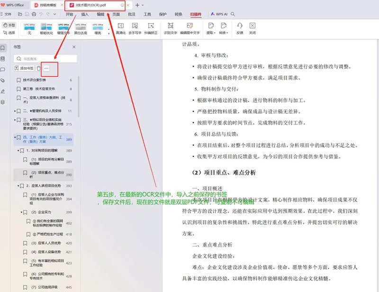
Task: Switch to the 编辑 ribbon tab
Action: pos(100,14)
